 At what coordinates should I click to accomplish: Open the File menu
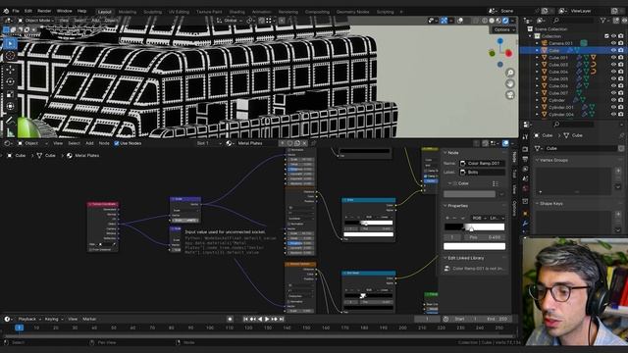tap(16, 11)
